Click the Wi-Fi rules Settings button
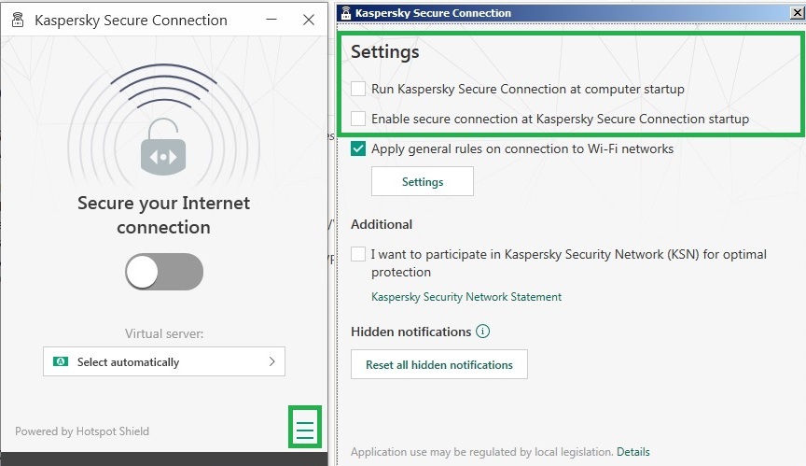Screen dimensions: 806x466 (x=422, y=182)
